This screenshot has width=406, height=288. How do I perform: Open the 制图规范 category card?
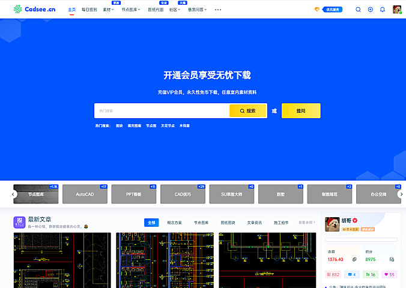coord(330,194)
